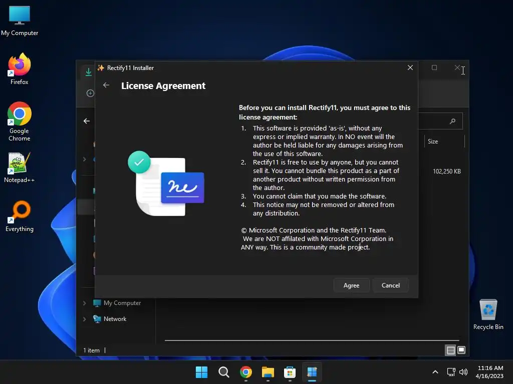This screenshot has height=384, width=513.
Task: Open the clock showing 11:16 AM
Action: 490,372
